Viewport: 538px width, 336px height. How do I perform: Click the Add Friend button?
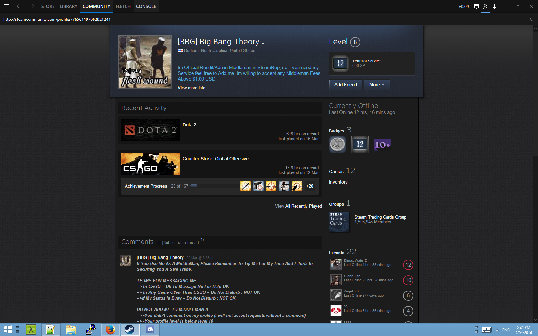(x=346, y=85)
